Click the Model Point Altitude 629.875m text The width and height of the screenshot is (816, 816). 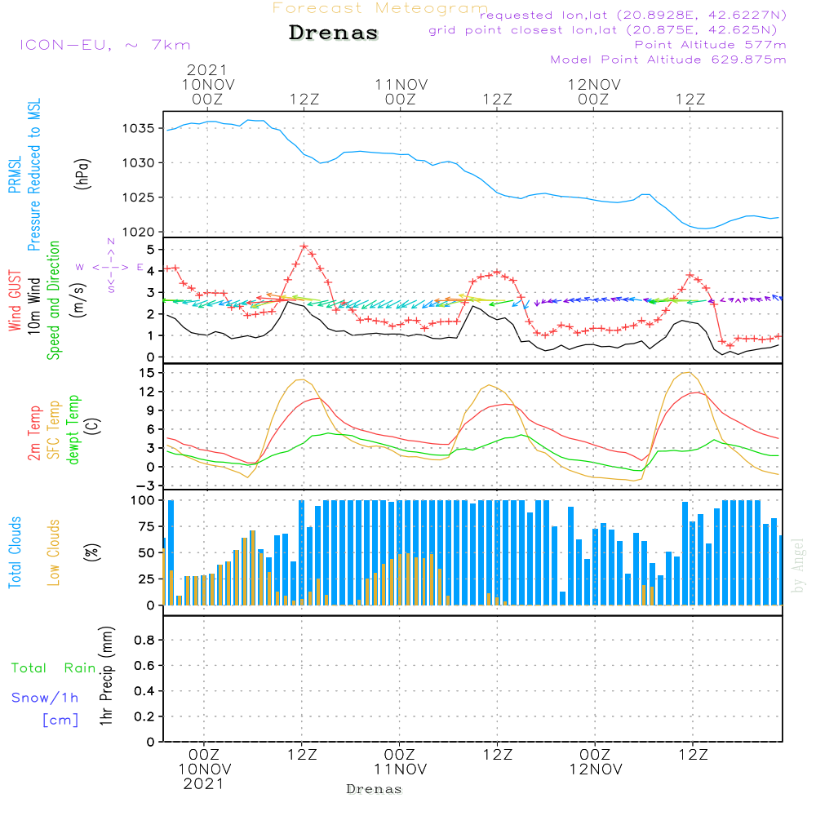click(x=668, y=60)
